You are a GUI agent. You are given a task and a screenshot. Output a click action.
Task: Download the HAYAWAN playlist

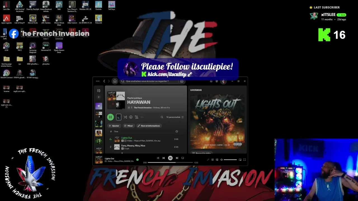[x=131, y=117]
